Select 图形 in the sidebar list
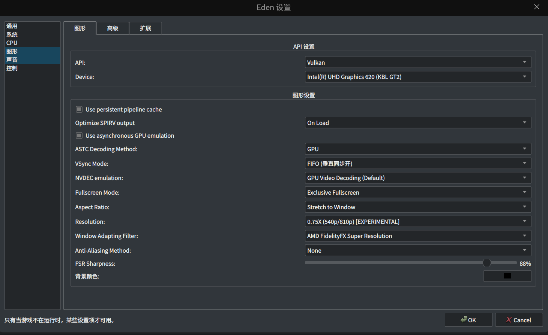 32,51
